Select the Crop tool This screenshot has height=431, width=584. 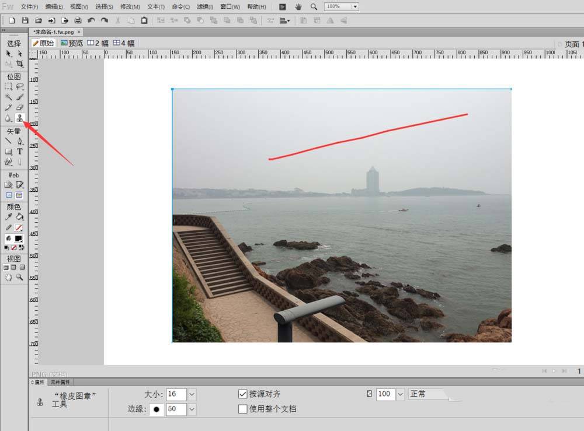[19, 64]
